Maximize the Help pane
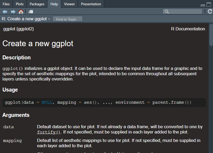Image resolution: width=213 pixels, height=153 pixels. 209,4
